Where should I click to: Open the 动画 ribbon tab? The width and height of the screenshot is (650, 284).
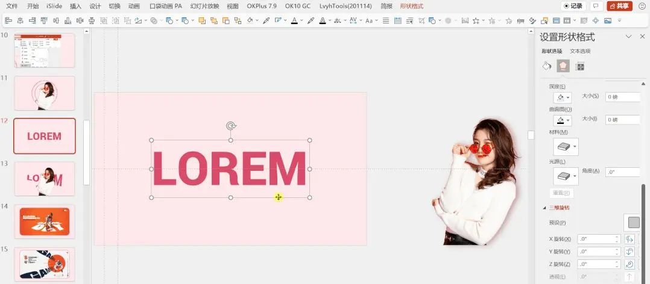click(x=134, y=6)
